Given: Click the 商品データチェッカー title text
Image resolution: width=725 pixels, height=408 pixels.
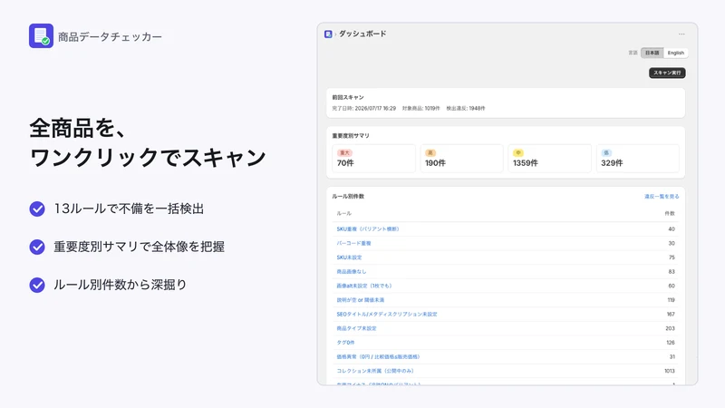Looking at the screenshot, I should click(x=110, y=37).
